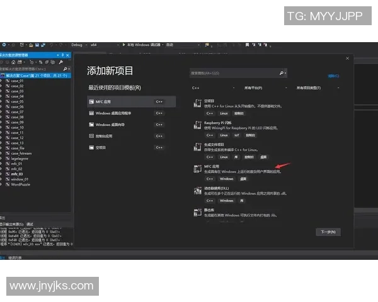
Task: Click the 生成文件项目 template title text
Action: 214,145
